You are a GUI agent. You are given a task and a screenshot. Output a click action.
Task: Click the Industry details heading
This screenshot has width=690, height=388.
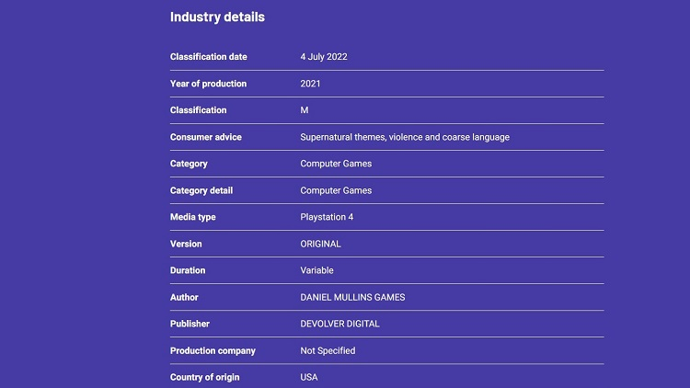[217, 17]
